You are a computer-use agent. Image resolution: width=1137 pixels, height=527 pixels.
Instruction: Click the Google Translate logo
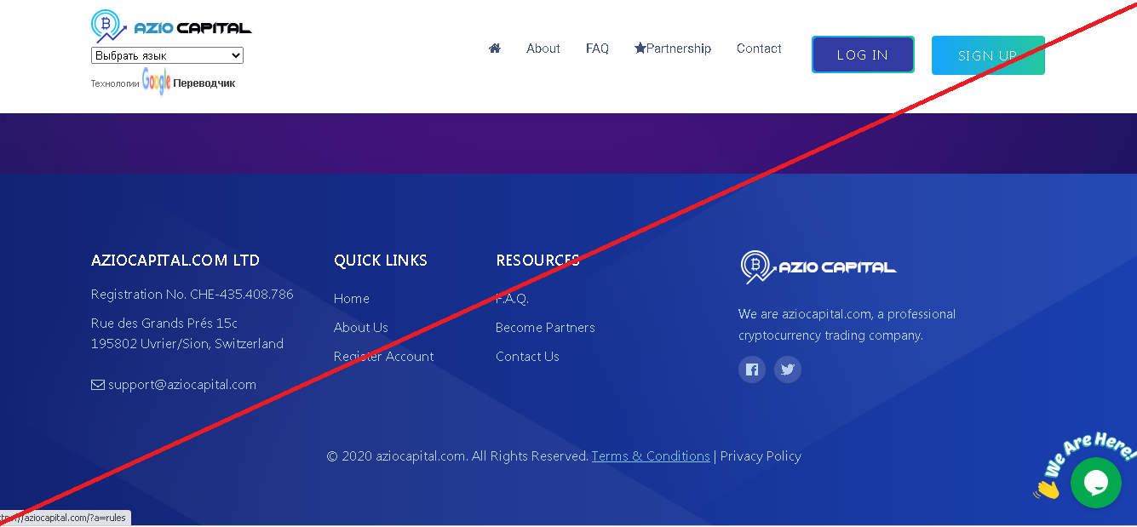[x=156, y=83]
